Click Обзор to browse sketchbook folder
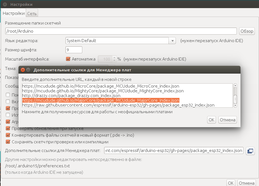The width and height of the screenshot is (259, 186). pos(247,31)
